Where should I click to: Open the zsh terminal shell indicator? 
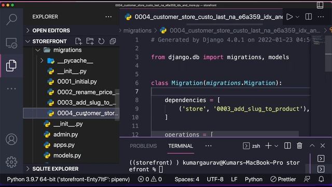coord(252,146)
